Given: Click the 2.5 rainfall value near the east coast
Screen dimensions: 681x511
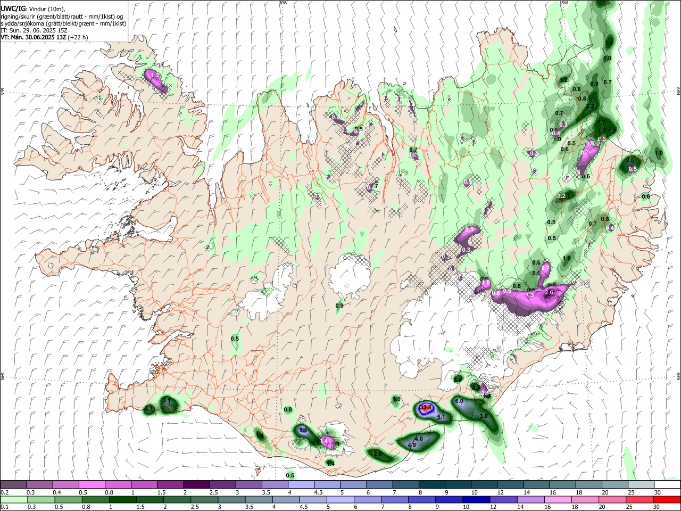Looking at the screenshot, I should (x=630, y=160).
